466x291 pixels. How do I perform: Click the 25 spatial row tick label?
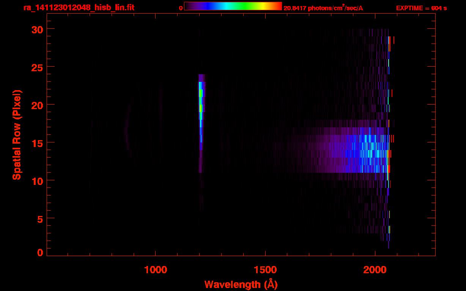(x=36, y=67)
